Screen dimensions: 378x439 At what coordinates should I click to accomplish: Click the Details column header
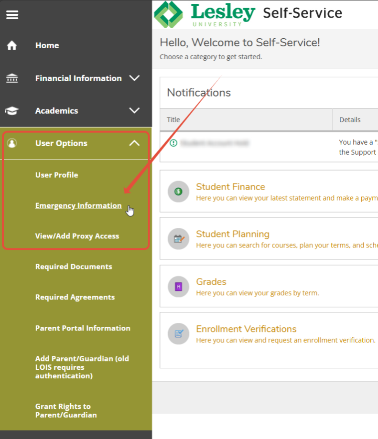(x=350, y=120)
